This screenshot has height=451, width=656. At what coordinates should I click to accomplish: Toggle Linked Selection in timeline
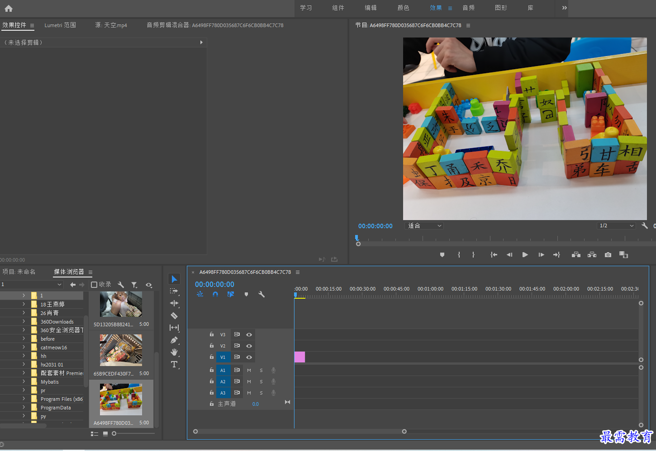(x=231, y=294)
